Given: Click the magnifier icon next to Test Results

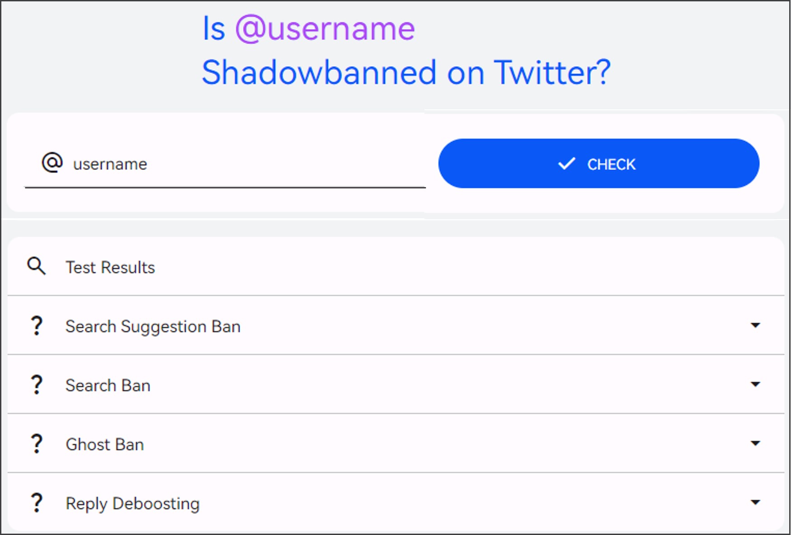Looking at the screenshot, I should (36, 267).
